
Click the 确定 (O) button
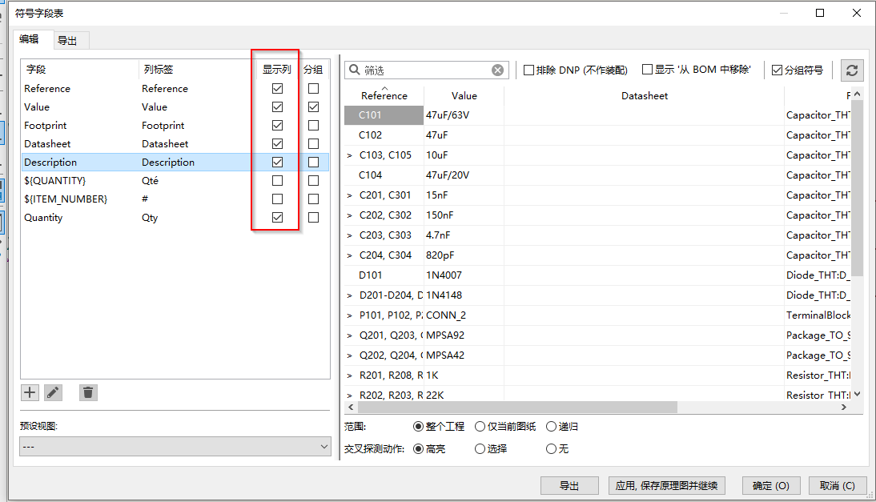coord(771,485)
